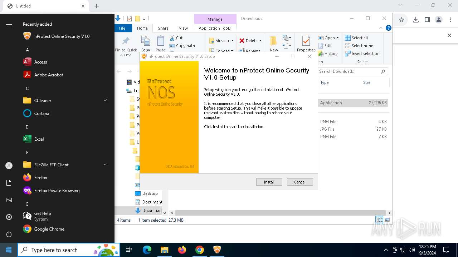
Task: Collapse the Explorer ribbon with chevron
Action: 381,28
